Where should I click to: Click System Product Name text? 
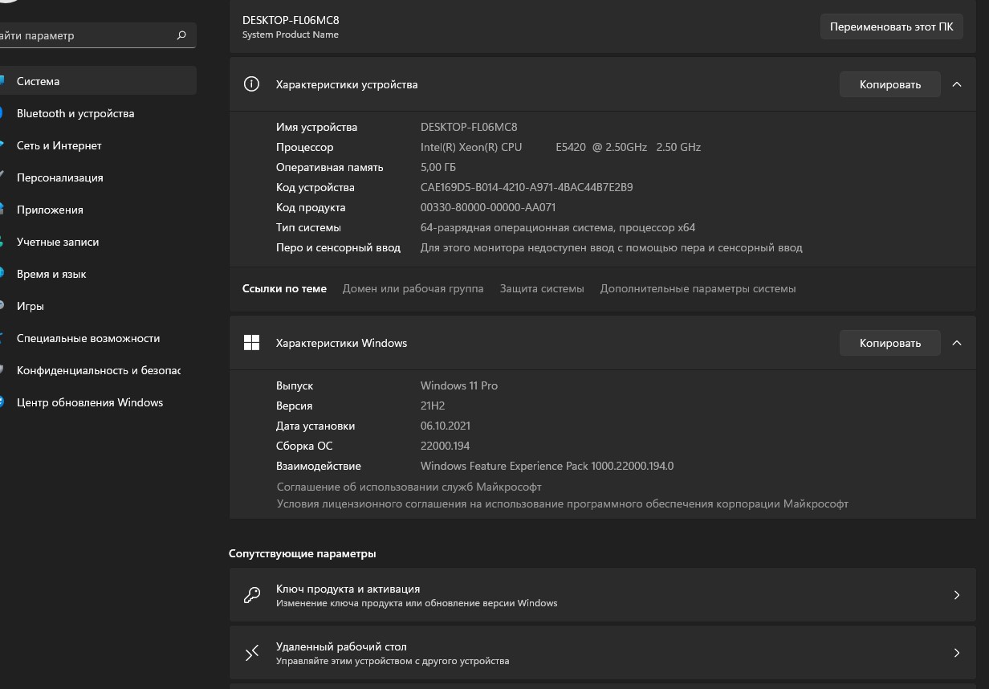coord(291,35)
